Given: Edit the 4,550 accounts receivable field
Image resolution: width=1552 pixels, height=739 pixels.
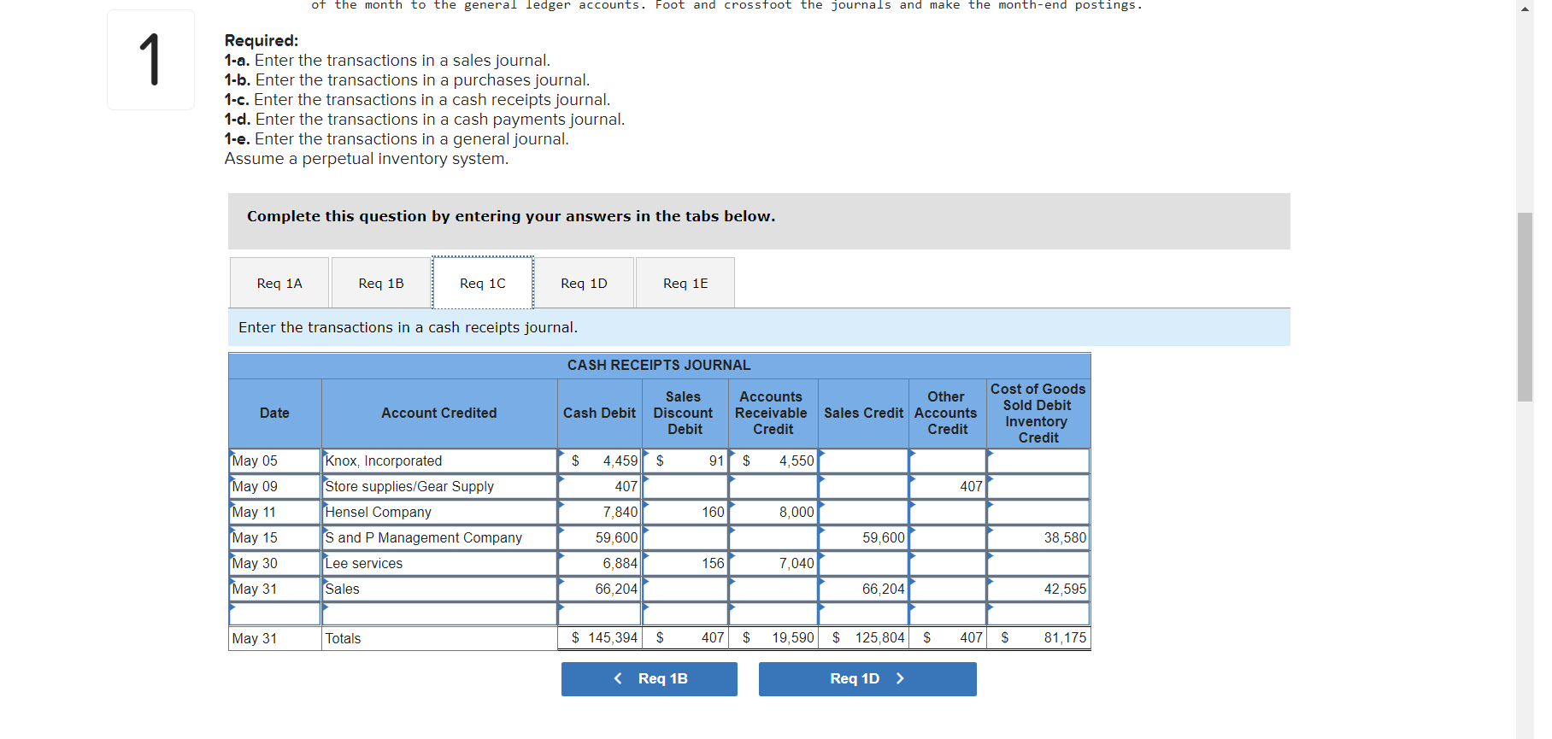Looking at the screenshot, I should [773, 460].
